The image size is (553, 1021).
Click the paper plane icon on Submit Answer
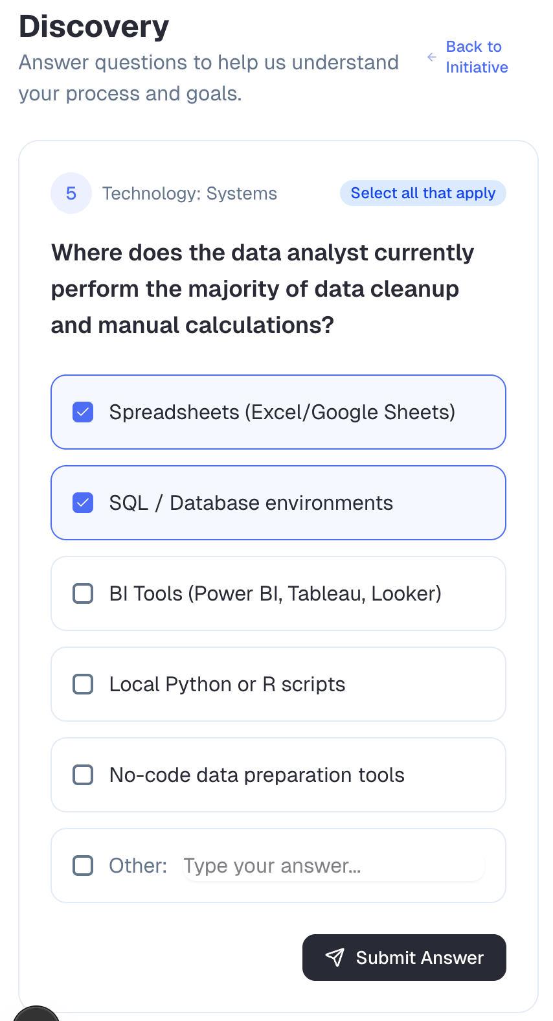(335, 958)
